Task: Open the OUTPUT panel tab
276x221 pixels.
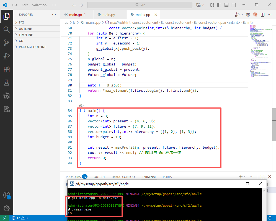Action: pos(99,177)
